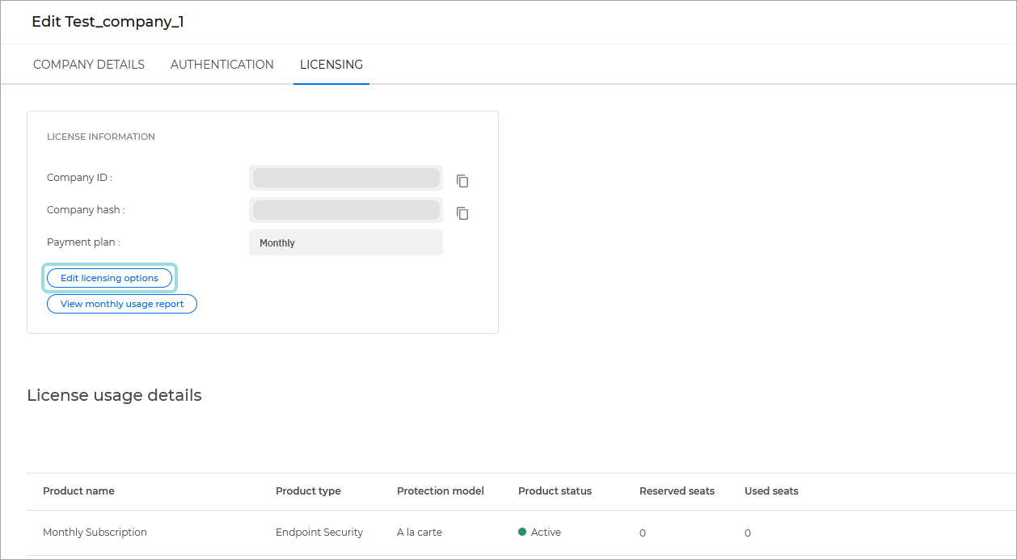The height and width of the screenshot is (560, 1017).
Task: Switch to the Company Details tab
Action: (89, 64)
